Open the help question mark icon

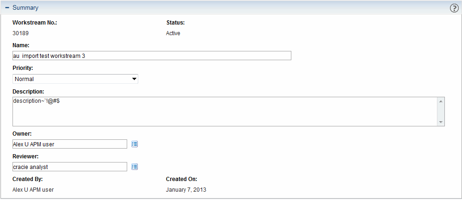(x=454, y=8)
